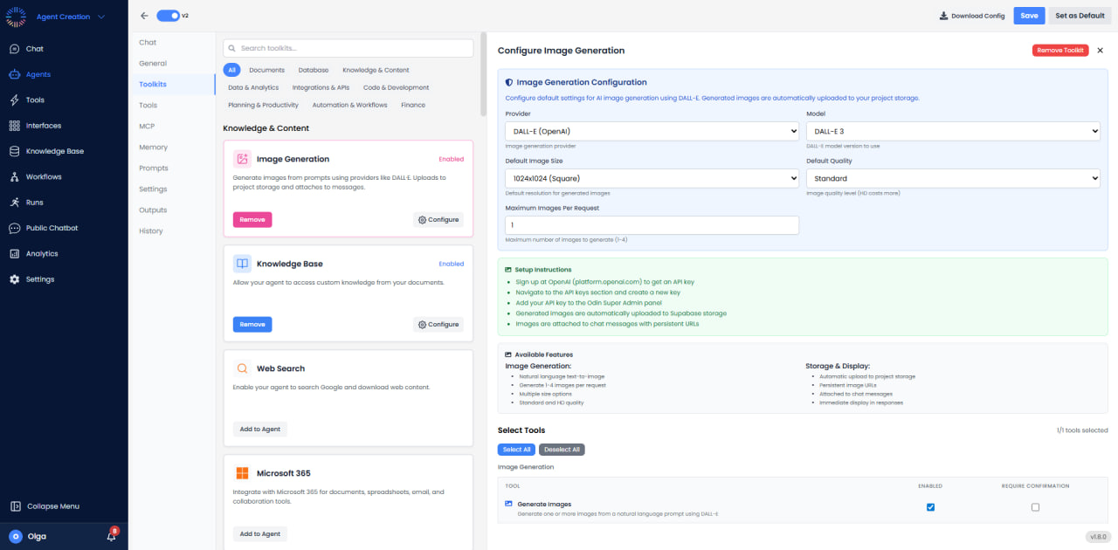Click the app logo icon in sidebar
Viewport: 1118px width, 550px height.
click(x=16, y=17)
